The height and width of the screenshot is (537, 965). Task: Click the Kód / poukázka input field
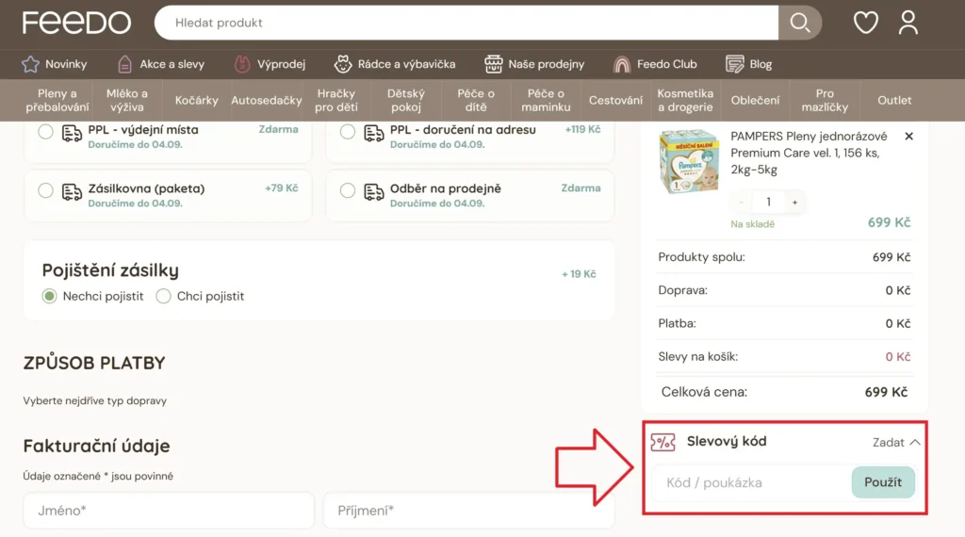pos(751,482)
